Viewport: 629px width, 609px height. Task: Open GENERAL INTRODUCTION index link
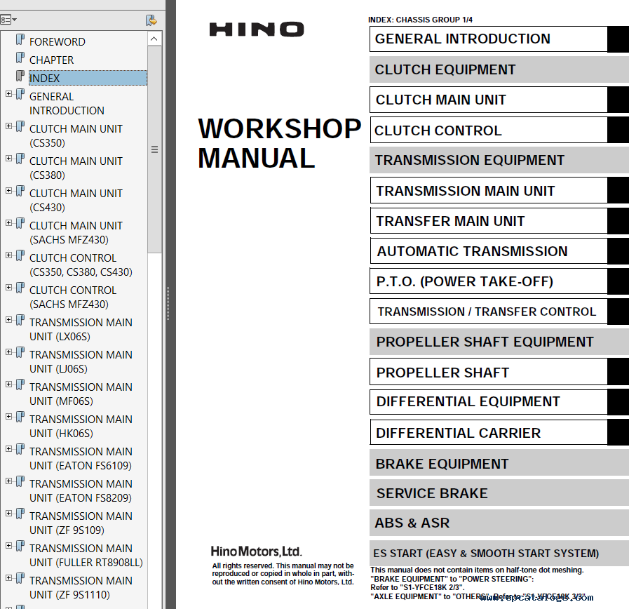[x=489, y=39]
